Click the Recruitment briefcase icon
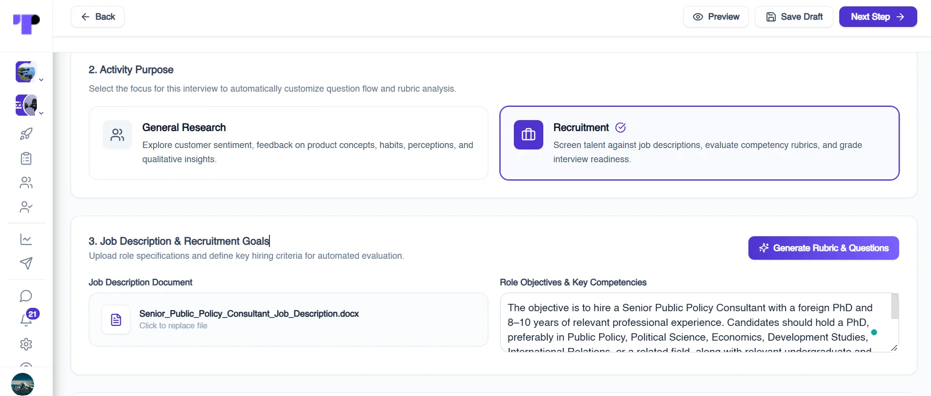The image size is (931, 396). tap(529, 135)
